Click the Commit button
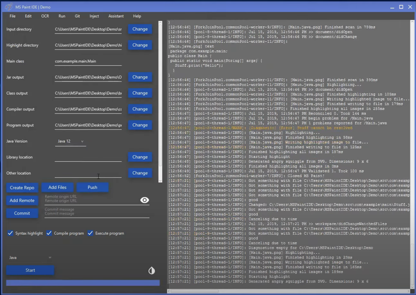This screenshot has width=416, height=295. point(22,213)
